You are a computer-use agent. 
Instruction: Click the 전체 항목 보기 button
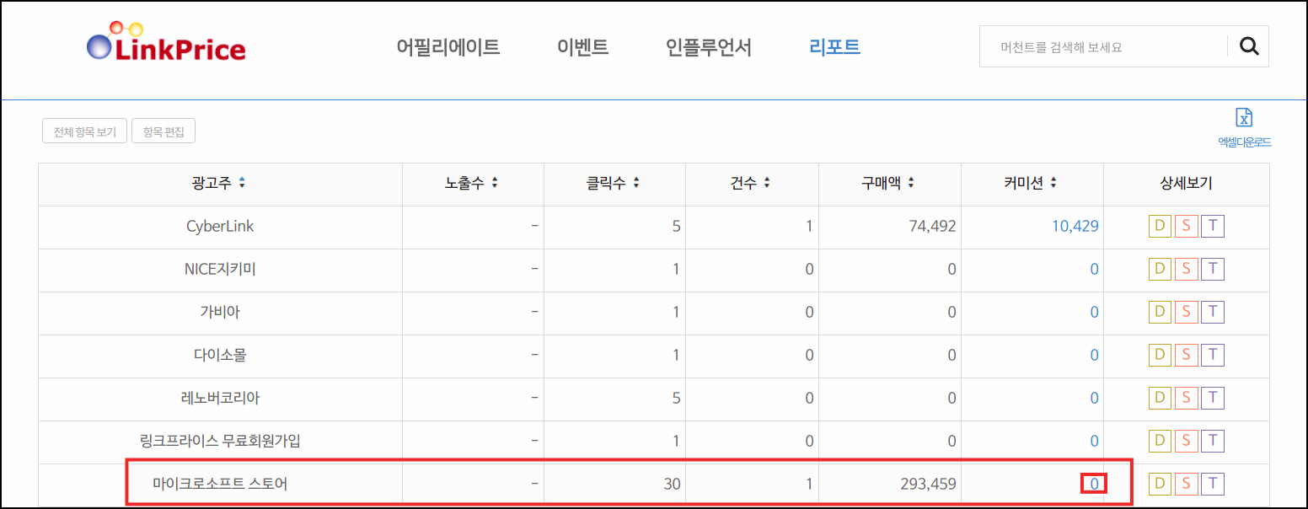point(84,131)
